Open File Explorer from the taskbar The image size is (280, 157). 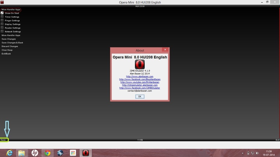coord(22,153)
